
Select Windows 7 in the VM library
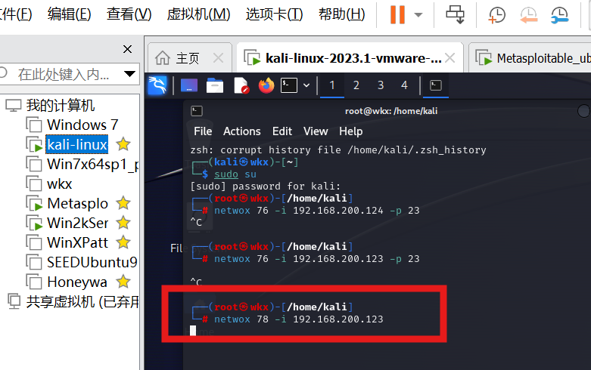pos(82,125)
